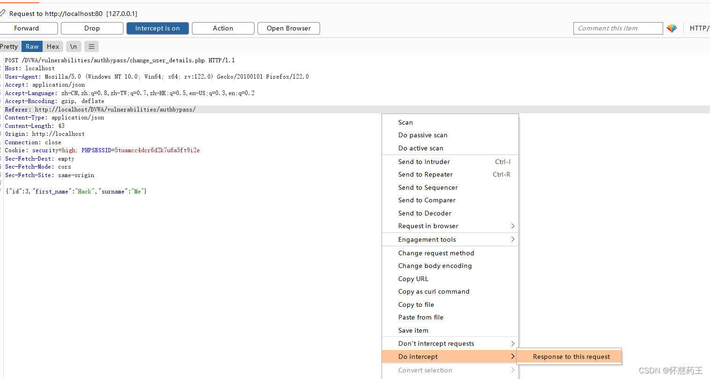
Task: Click the Content-Length: 43 header
Action: (35, 126)
